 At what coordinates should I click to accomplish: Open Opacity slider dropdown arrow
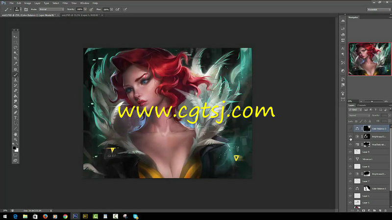(x=85, y=9)
